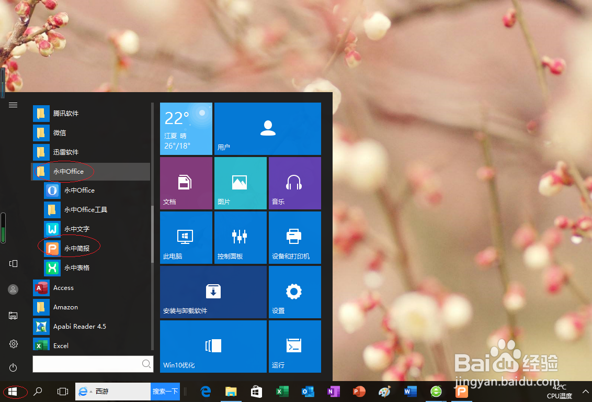The width and height of the screenshot is (592, 402).
Task: Open the 图片 tile
Action: click(241, 183)
